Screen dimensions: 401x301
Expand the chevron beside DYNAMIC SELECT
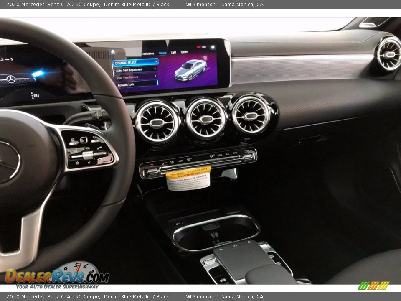(156, 61)
